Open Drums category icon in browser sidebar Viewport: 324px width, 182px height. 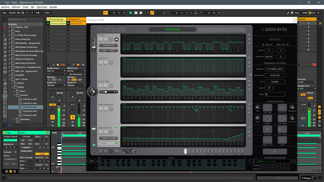pyautogui.click(x=5, y=44)
